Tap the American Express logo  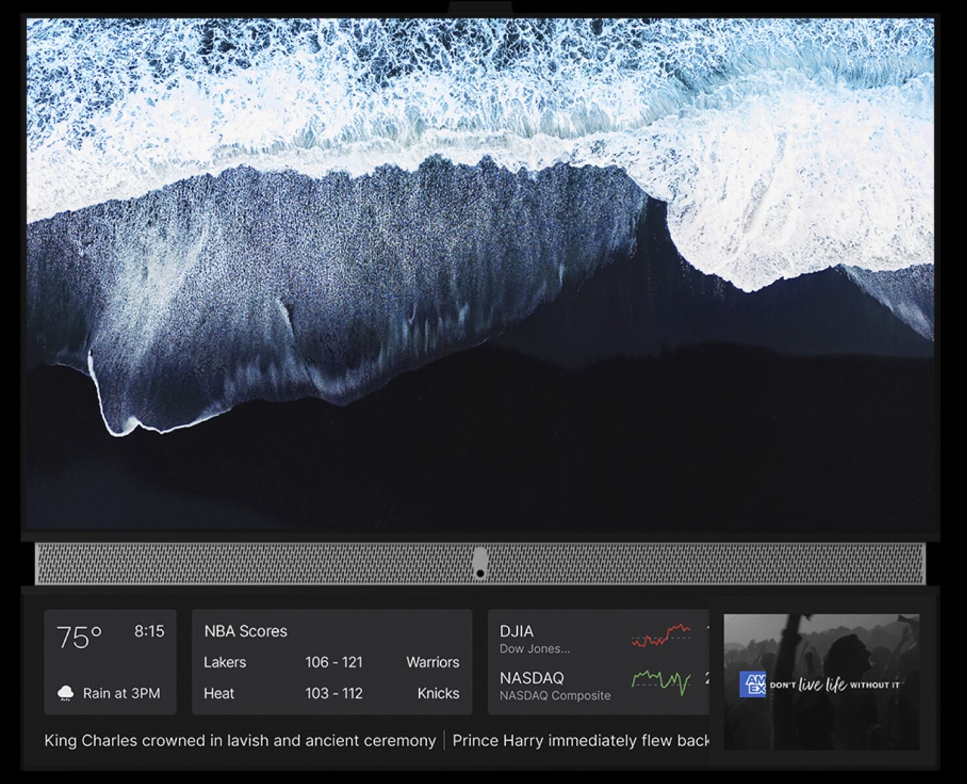[x=752, y=685]
